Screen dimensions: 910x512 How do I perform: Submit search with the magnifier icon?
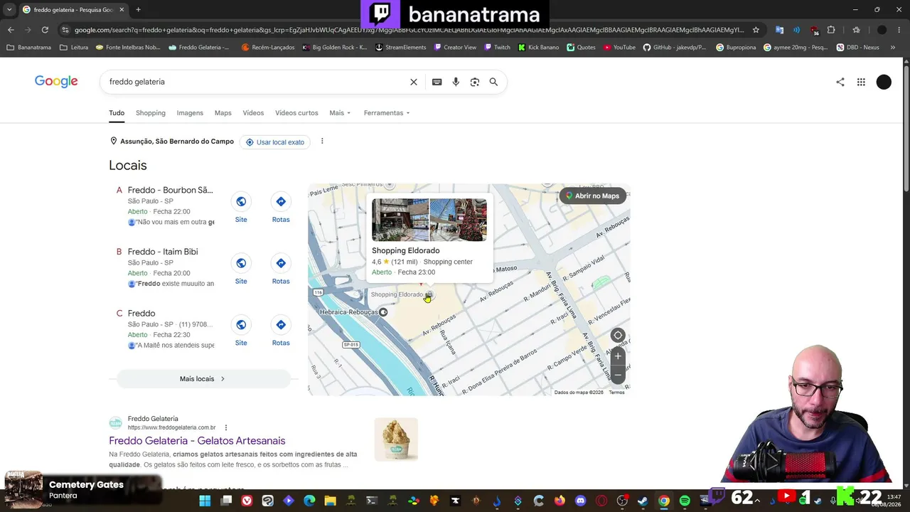493,82
